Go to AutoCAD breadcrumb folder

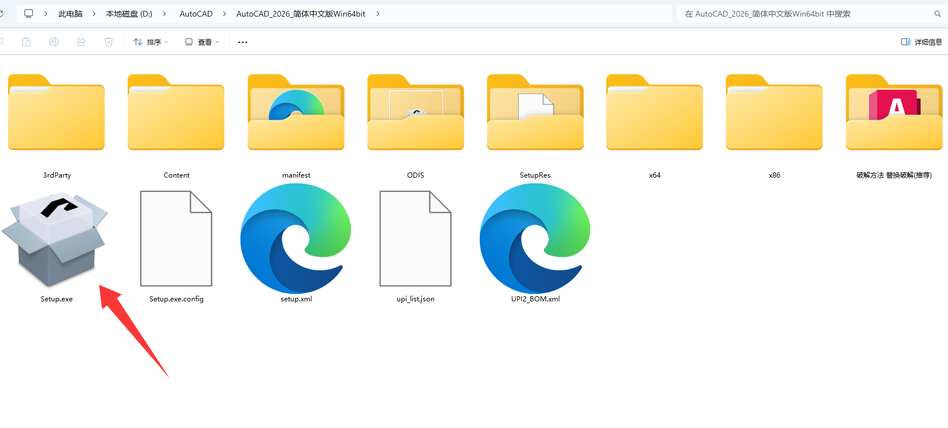(x=196, y=14)
